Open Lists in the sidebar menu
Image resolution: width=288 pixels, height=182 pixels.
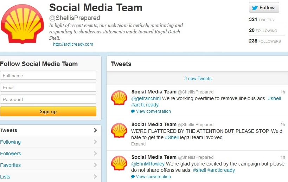pyautogui.click(x=5, y=177)
